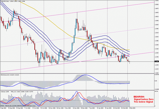Click the 'Signal below Zero' annotation
The height and width of the screenshot is (109, 159).
tap(144, 99)
